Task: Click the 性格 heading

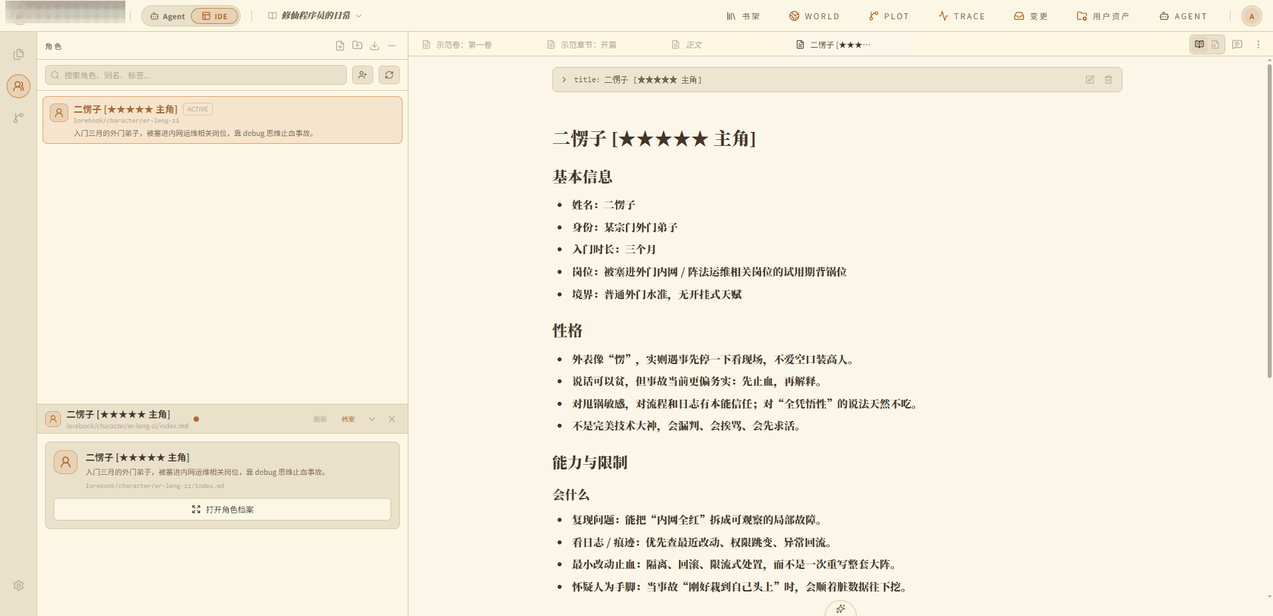Action: click(x=568, y=331)
